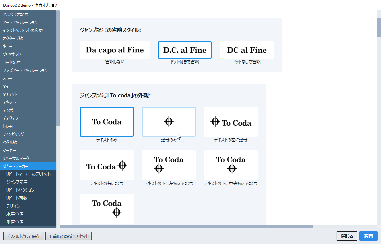The width and height of the screenshot is (381, 244).
Task: Click the 適用 apply button
Action: point(368,236)
